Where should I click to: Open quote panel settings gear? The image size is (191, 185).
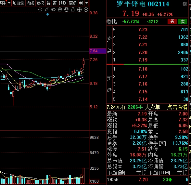coord(185,4)
